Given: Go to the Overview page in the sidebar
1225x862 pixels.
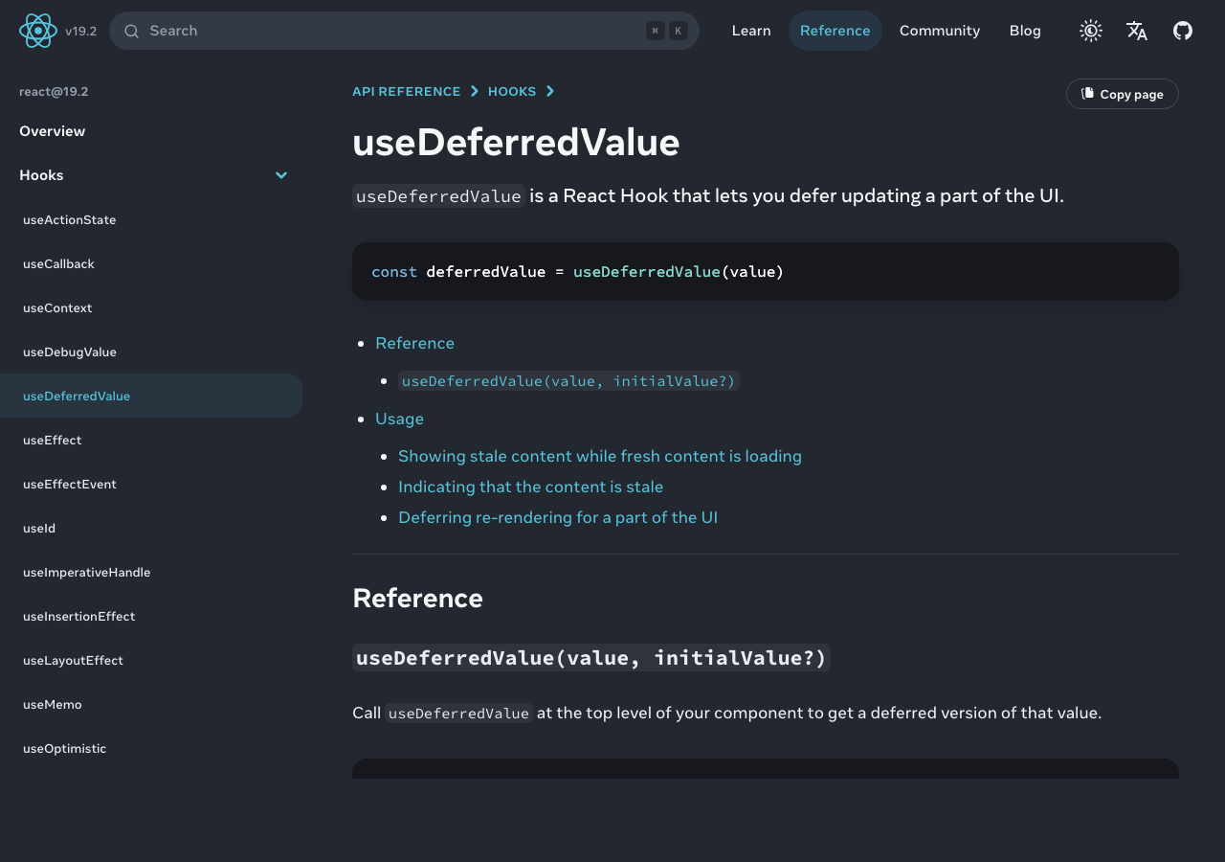Looking at the screenshot, I should point(53,131).
